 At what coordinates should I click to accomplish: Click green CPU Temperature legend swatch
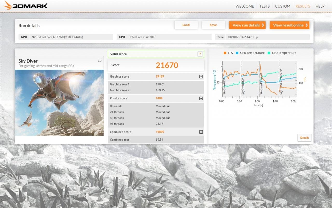point(269,53)
